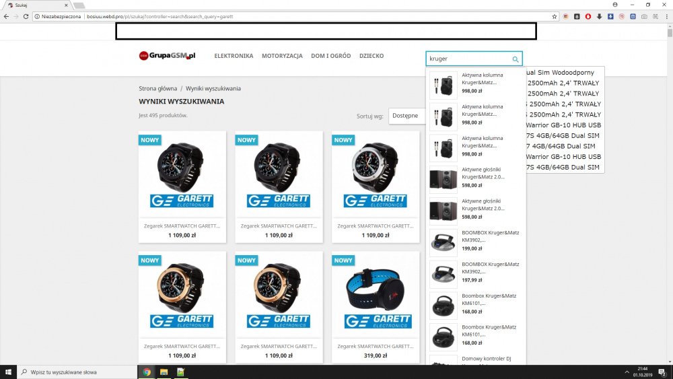Click the red Opera extension icon

(x=588, y=16)
